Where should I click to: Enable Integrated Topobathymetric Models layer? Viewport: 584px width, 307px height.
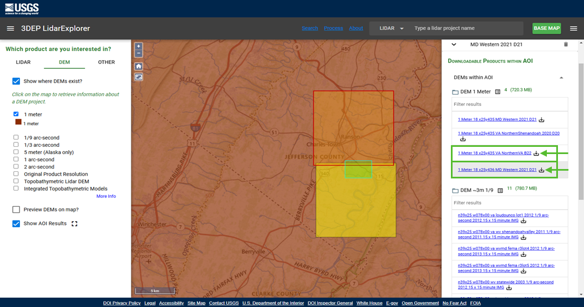[x=16, y=188]
